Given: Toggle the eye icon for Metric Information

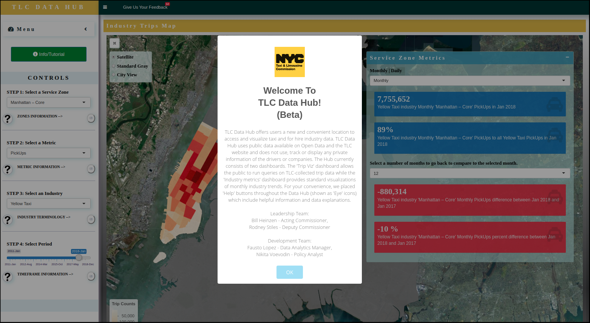Looking at the screenshot, I should (x=91, y=169).
